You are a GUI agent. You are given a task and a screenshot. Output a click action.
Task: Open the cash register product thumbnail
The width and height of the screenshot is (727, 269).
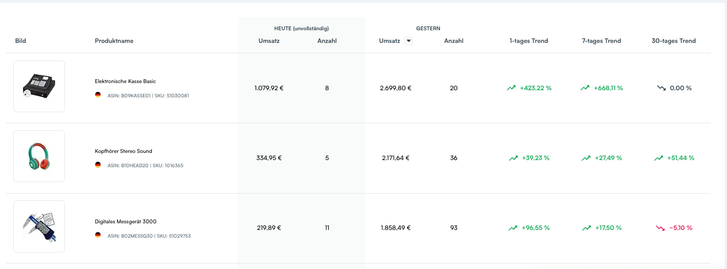(39, 86)
